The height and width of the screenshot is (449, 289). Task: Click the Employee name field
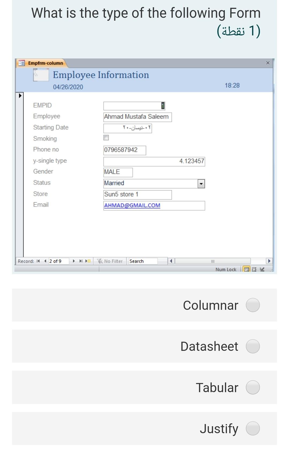tap(138, 117)
